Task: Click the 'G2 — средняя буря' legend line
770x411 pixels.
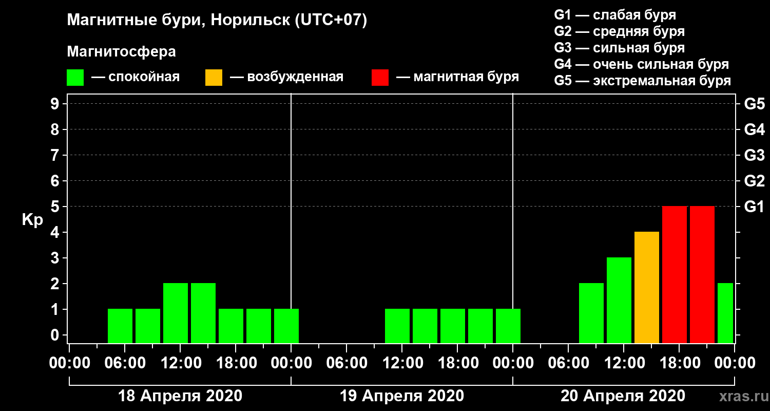Action: (619, 31)
